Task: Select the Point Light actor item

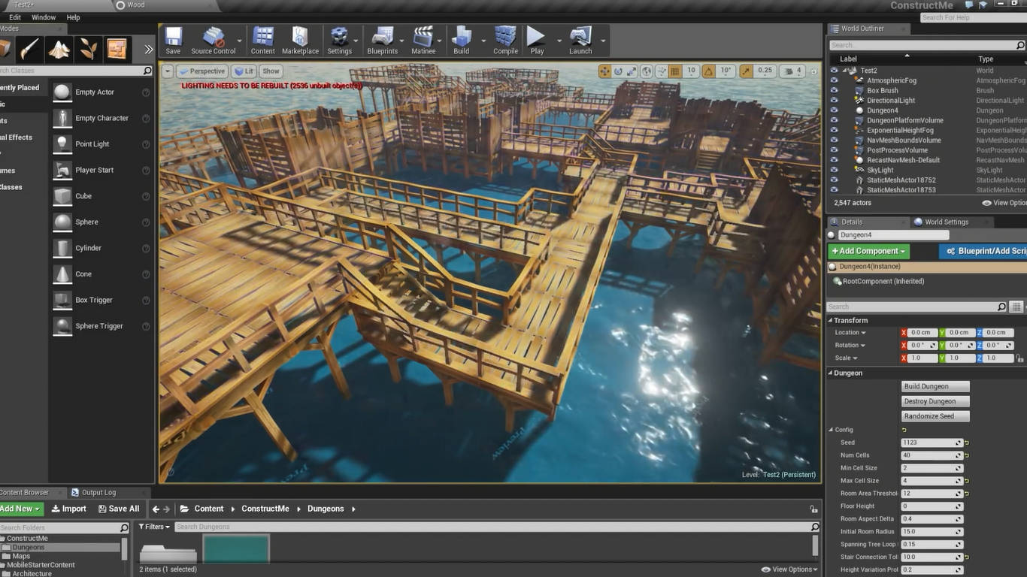Action: 92,144
